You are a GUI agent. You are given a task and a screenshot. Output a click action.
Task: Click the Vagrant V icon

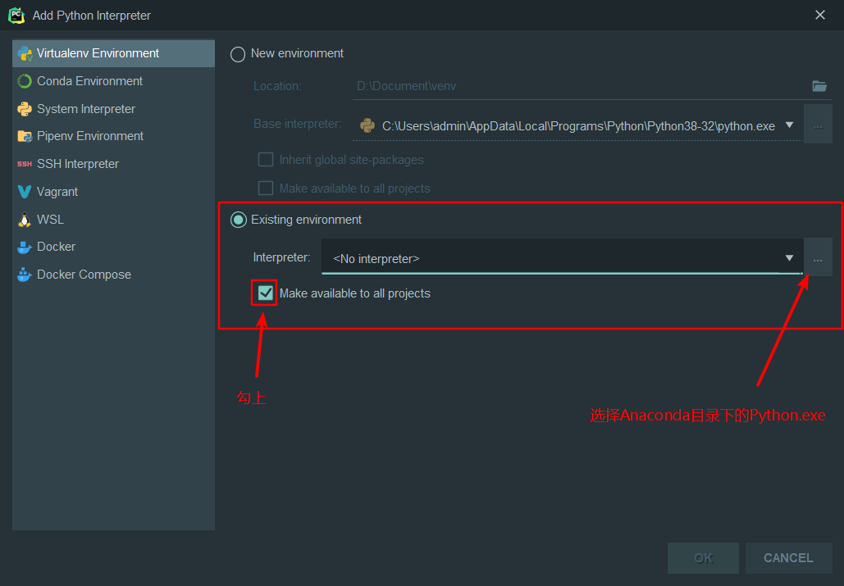coord(25,192)
